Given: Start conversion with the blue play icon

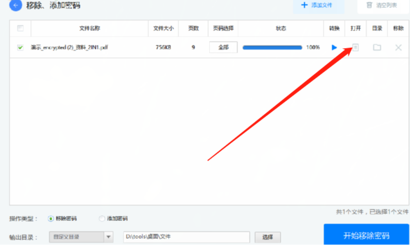Looking at the screenshot, I should (334, 47).
